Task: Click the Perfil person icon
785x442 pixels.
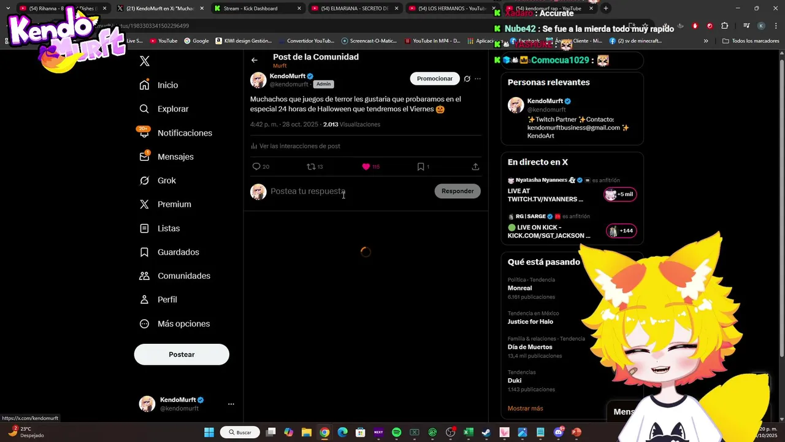Action: coord(144,300)
